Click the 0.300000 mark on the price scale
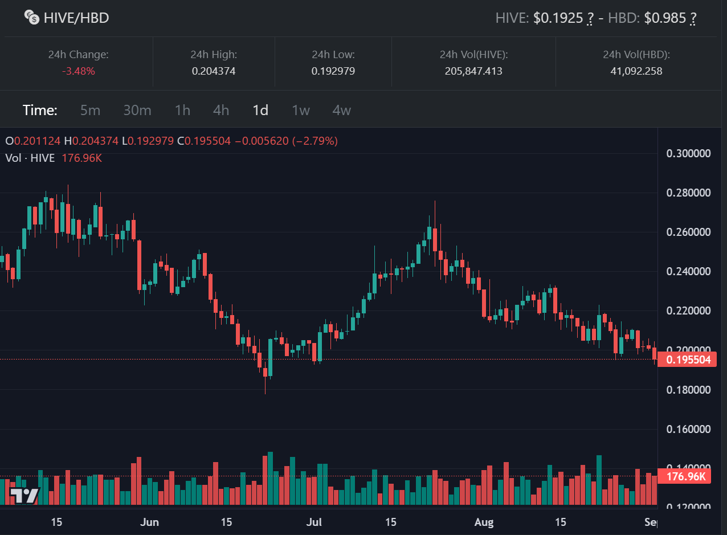Image resolution: width=727 pixels, height=535 pixels. tap(688, 154)
